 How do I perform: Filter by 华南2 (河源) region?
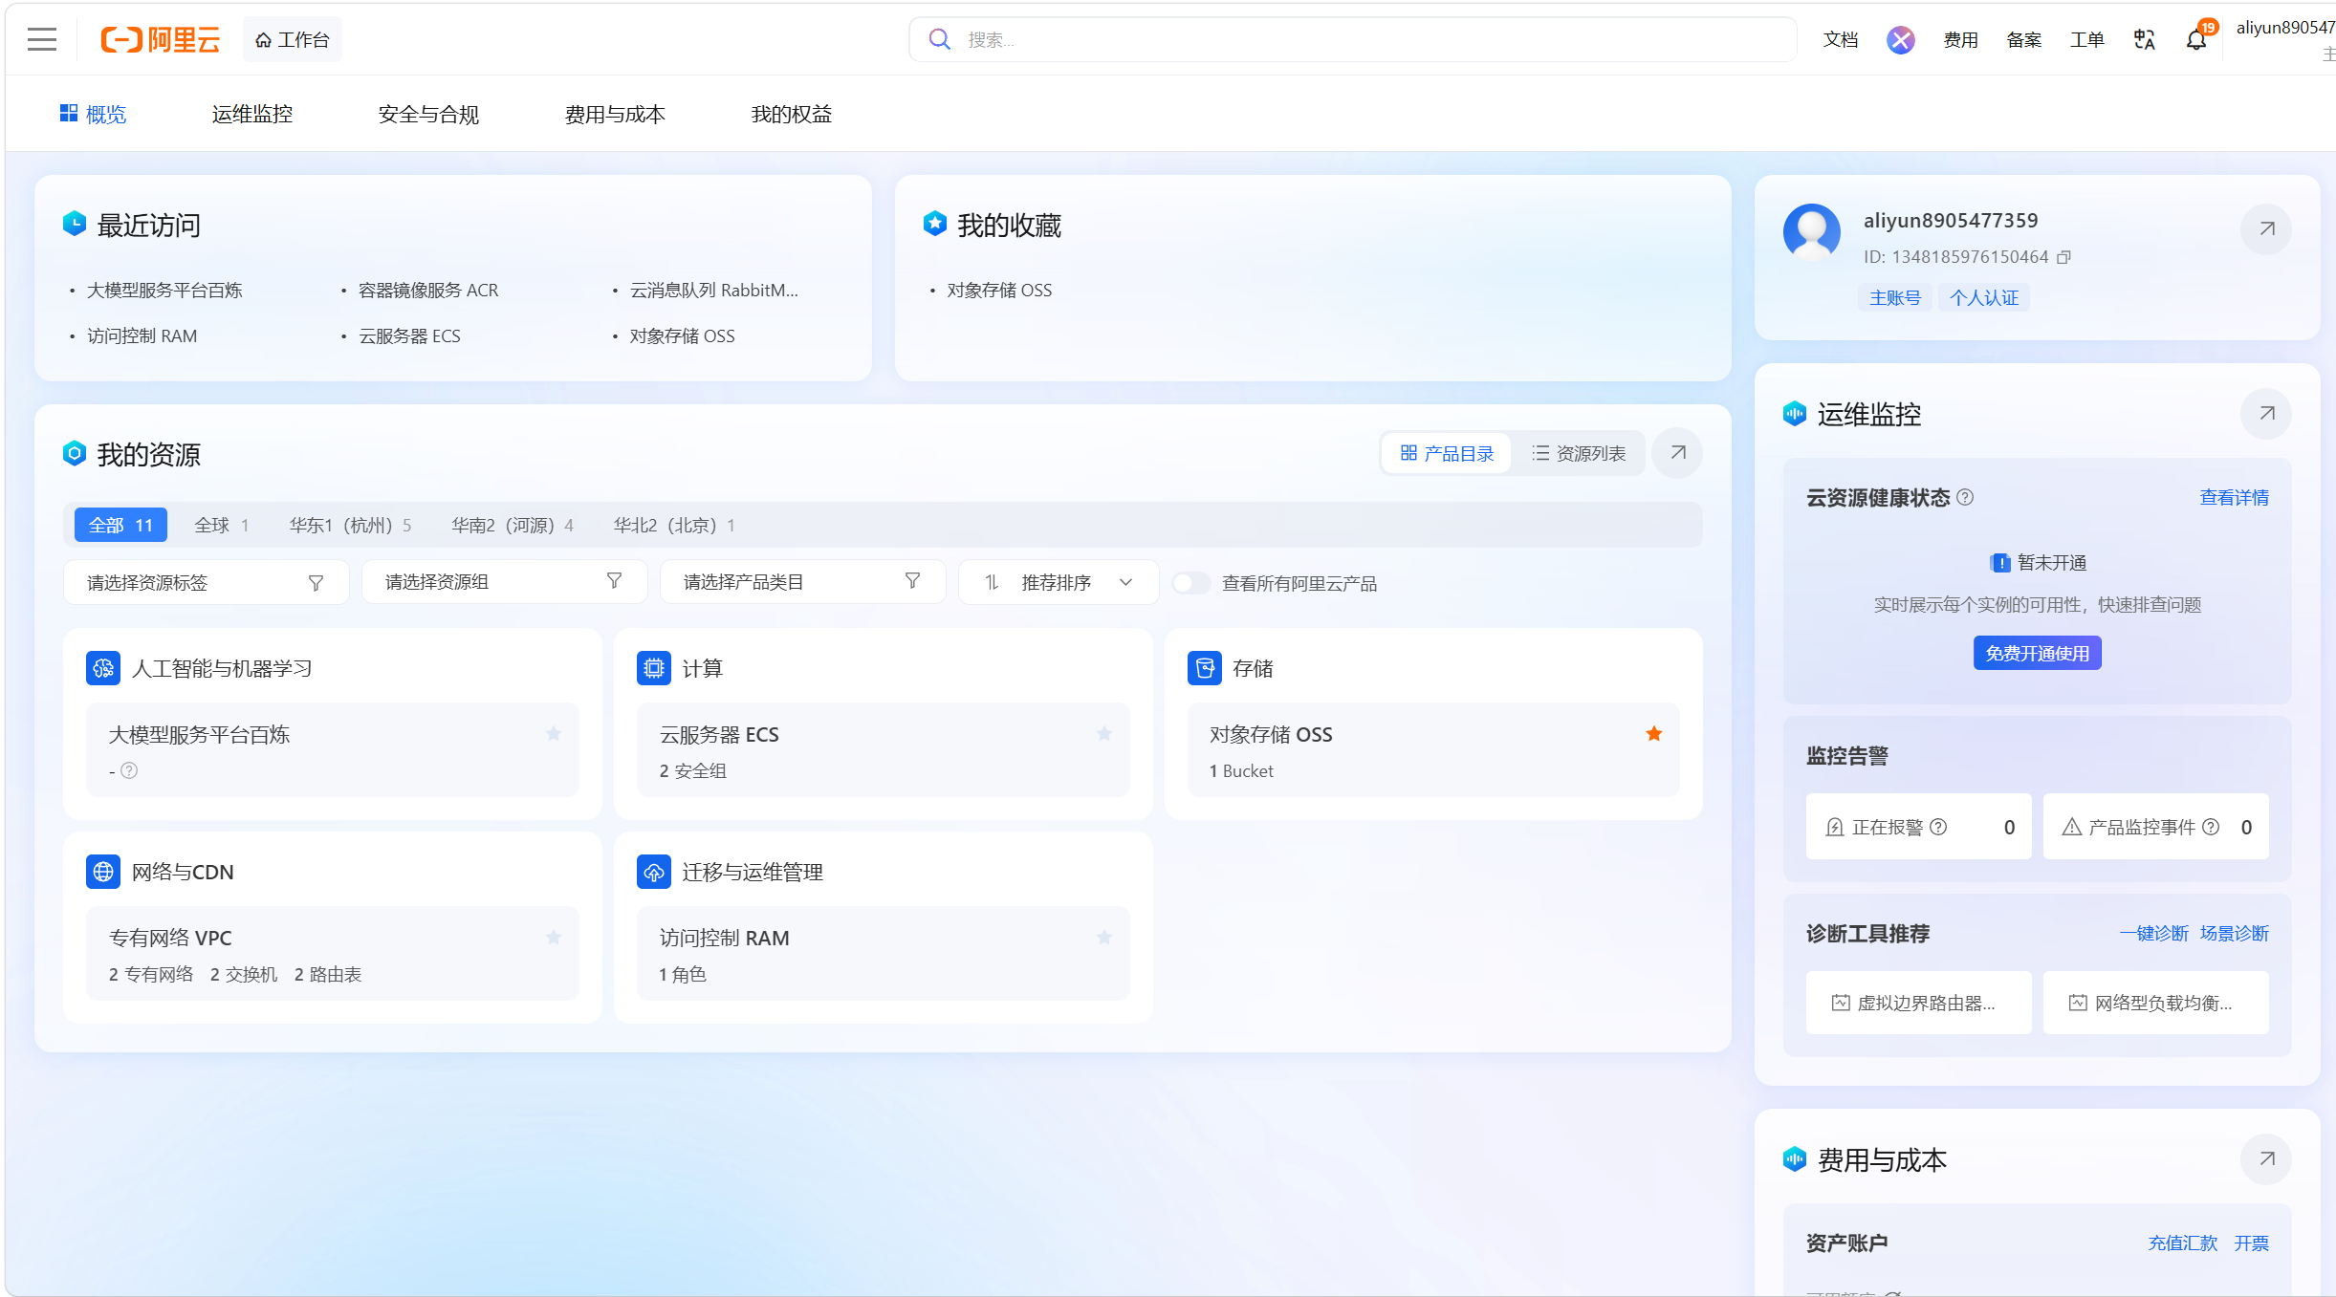(513, 525)
